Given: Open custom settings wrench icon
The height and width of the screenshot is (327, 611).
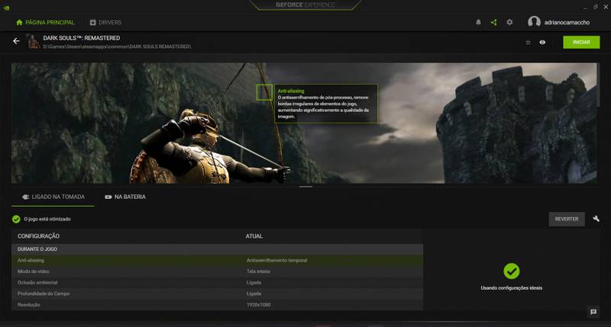Looking at the screenshot, I should [x=596, y=219].
